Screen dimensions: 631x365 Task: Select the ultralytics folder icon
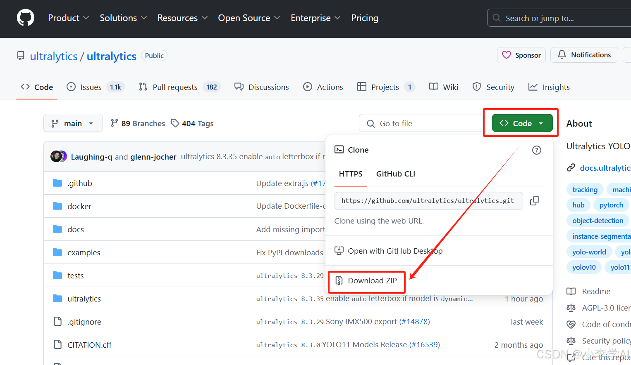click(x=57, y=299)
